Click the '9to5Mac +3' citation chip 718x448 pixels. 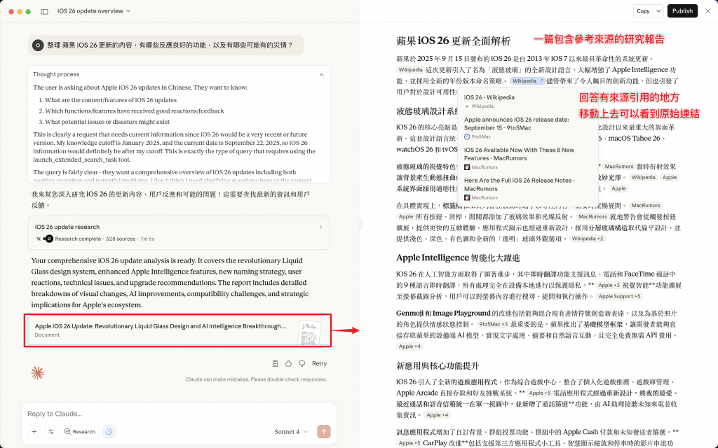pyautogui.click(x=493, y=324)
